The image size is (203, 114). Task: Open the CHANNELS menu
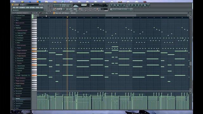click(x=22, y=8)
